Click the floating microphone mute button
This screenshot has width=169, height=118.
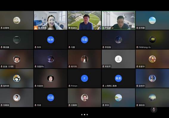pos(154,110)
